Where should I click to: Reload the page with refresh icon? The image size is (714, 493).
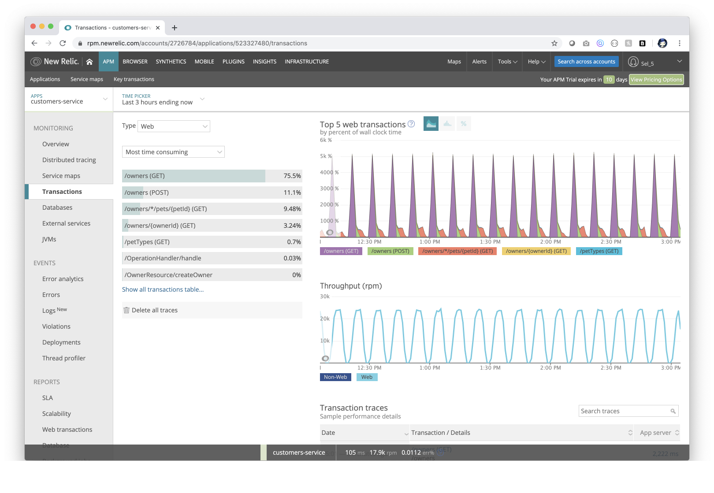[x=63, y=43]
